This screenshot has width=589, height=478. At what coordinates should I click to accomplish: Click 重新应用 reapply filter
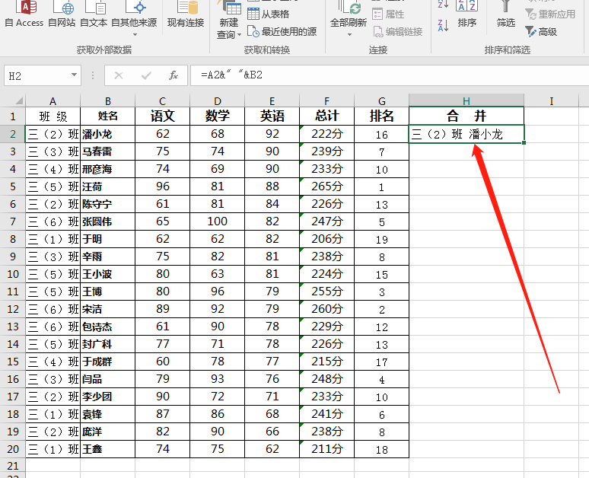click(x=550, y=14)
